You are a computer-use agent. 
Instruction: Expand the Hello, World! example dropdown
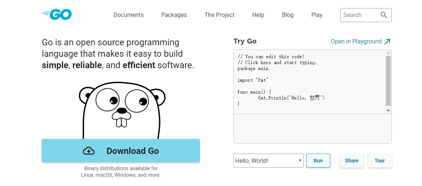[268, 161]
